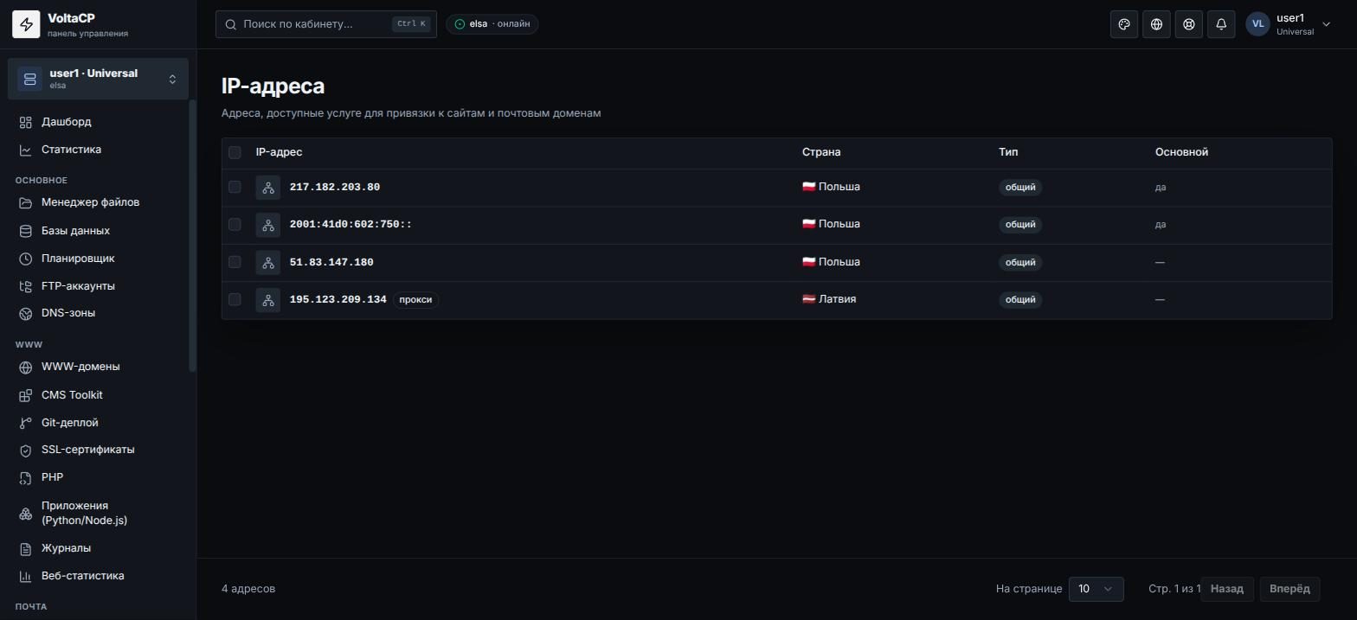Click the Latvia flag icon

(809, 299)
